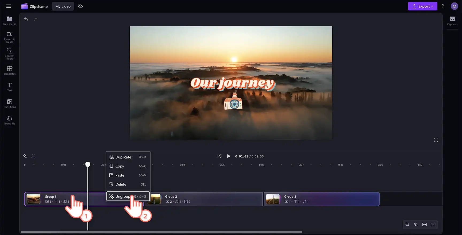Viewport: 462px width, 235px height.
Task: Play the video preview
Action: [228, 156]
